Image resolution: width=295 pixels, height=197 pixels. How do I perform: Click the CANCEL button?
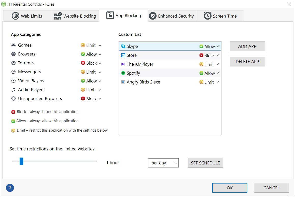tap(271, 188)
